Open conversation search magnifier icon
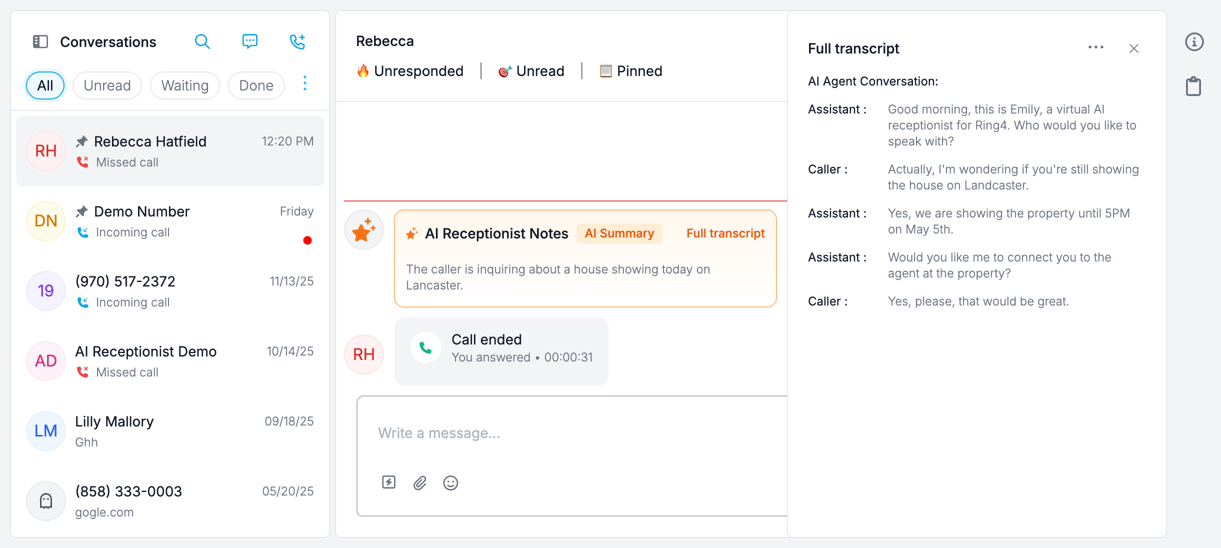 (x=202, y=41)
